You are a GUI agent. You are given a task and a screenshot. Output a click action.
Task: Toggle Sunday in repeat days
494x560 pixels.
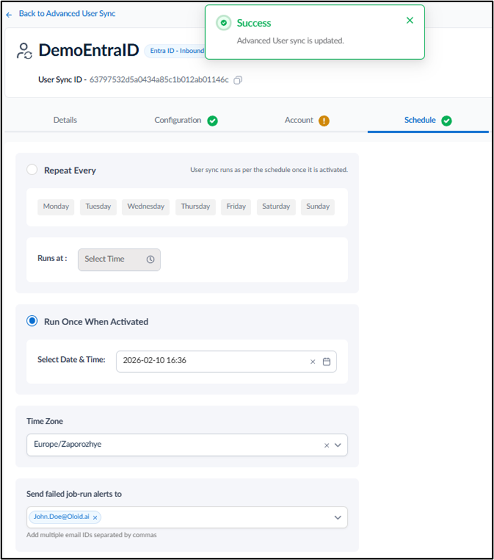318,207
